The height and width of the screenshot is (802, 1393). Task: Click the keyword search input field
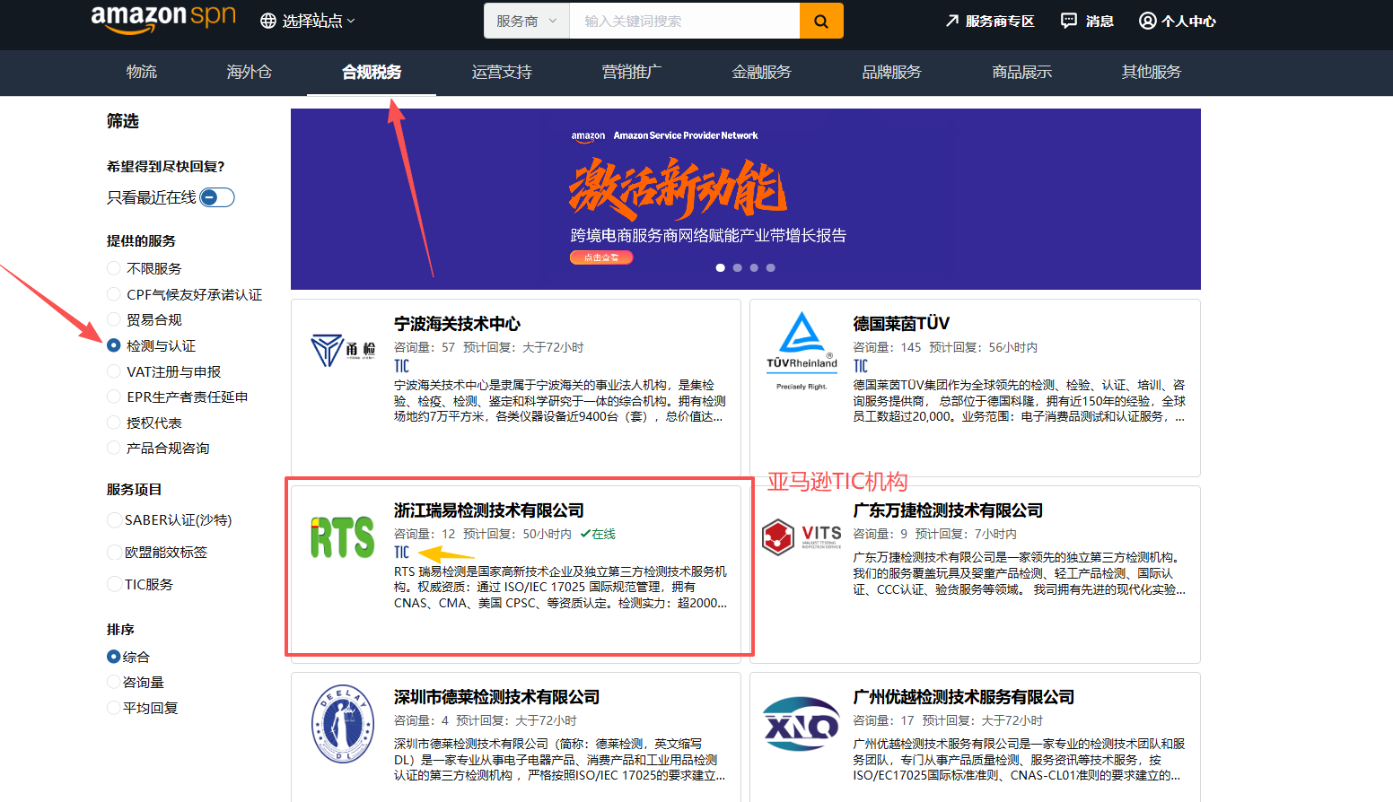684,21
